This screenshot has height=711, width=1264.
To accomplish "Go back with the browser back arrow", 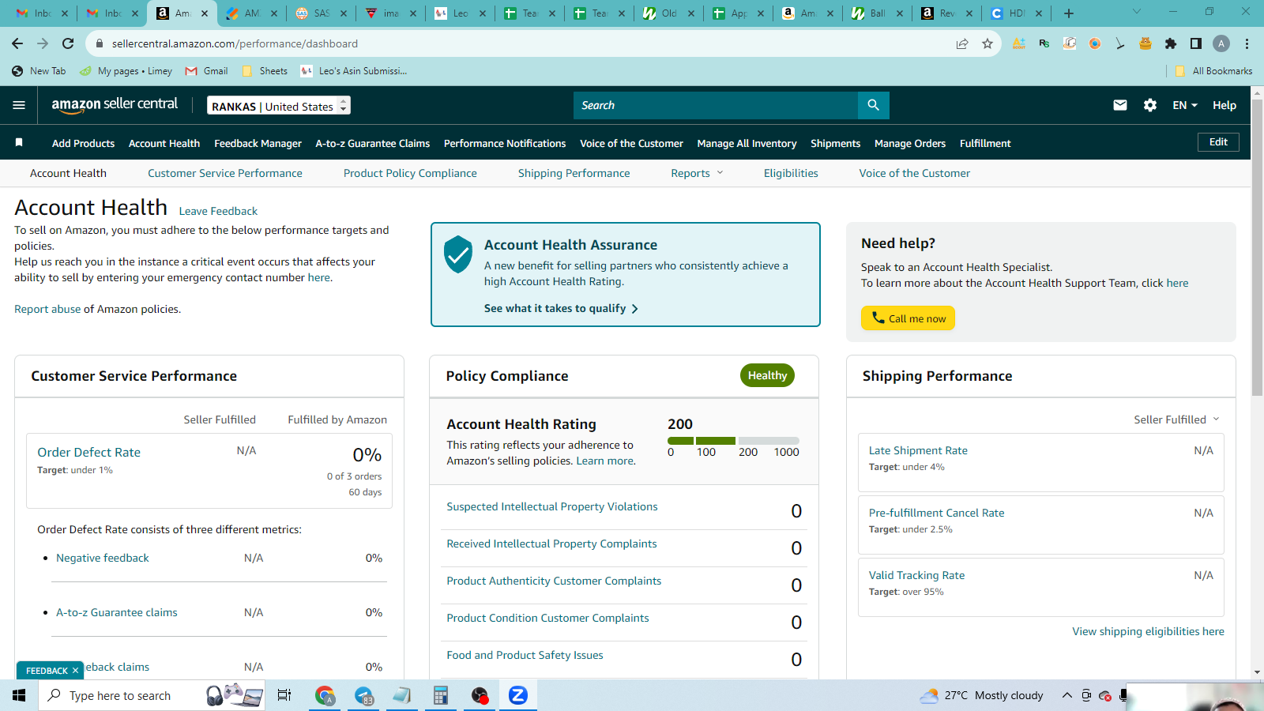I will [x=17, y=43].
